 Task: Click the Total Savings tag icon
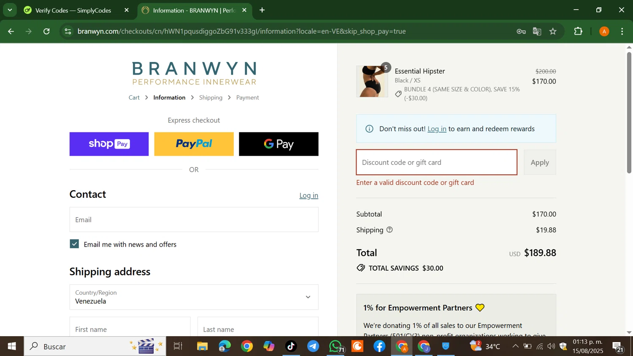(x=361, y=268)
